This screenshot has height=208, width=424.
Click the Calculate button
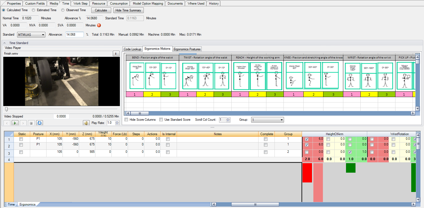click(x=101, y=10)
